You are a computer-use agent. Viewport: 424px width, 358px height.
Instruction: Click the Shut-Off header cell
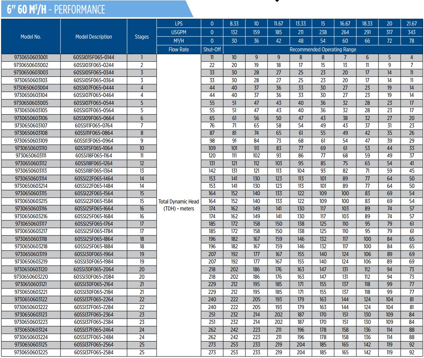point(212,50)
